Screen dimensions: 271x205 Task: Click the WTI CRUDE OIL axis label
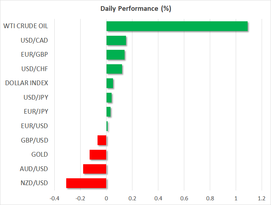pos(26,26)
